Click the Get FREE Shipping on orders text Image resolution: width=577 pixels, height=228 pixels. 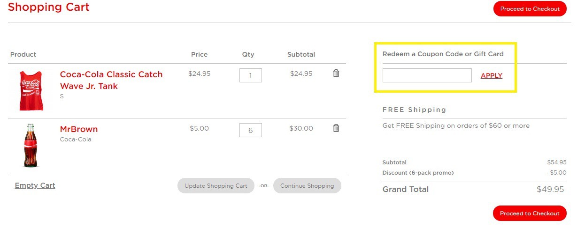coord(456,125)
